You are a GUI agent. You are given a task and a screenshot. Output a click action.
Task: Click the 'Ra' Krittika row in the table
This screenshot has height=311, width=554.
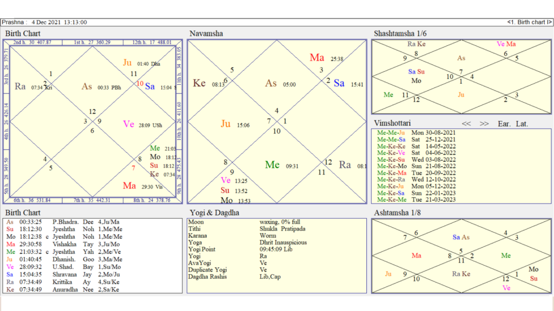(x=93, y=282)
